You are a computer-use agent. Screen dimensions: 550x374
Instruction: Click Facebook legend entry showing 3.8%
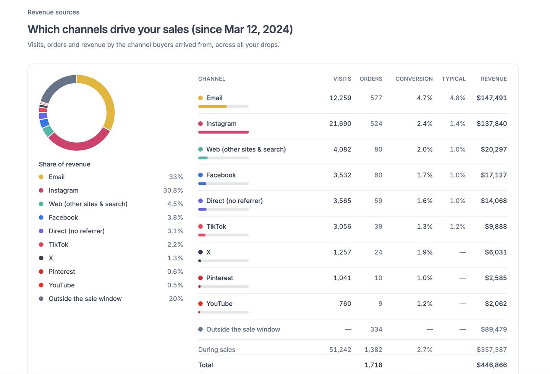pyautogui.click(x=111, y=218)
